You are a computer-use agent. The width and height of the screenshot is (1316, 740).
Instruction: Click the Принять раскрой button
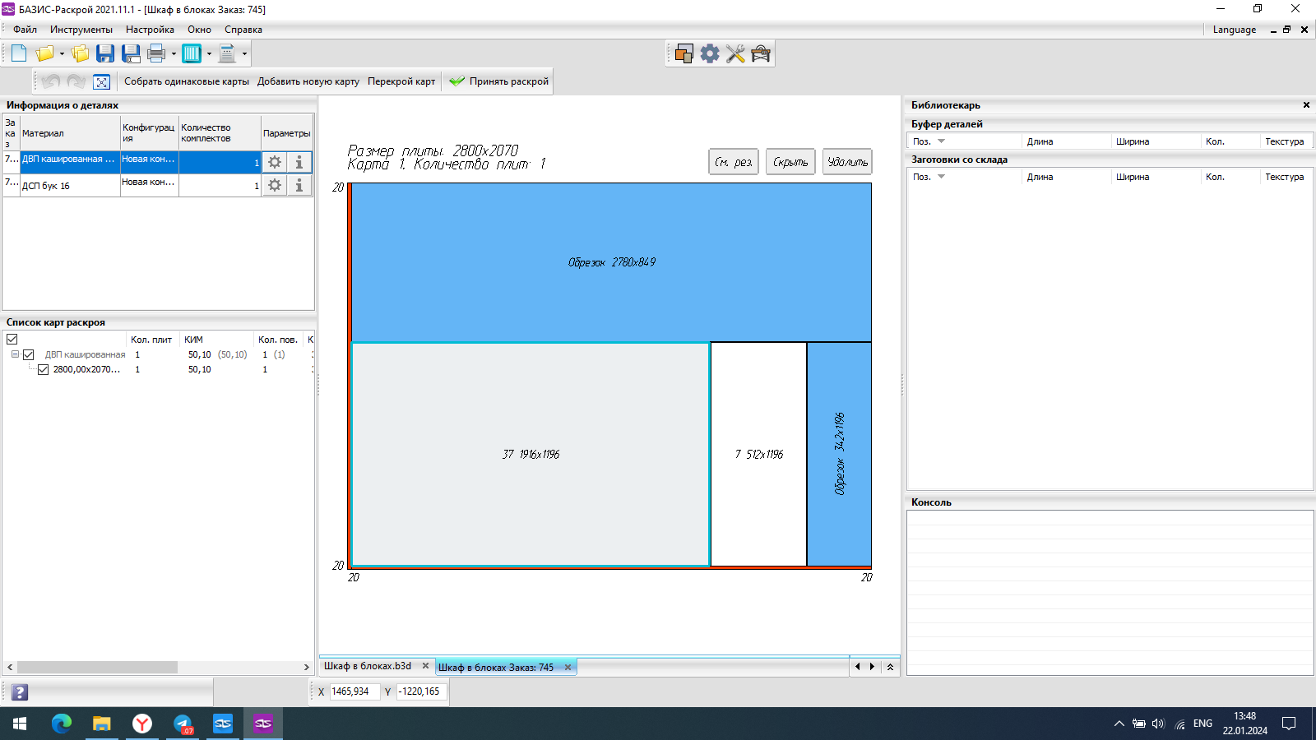coord(499,81)
